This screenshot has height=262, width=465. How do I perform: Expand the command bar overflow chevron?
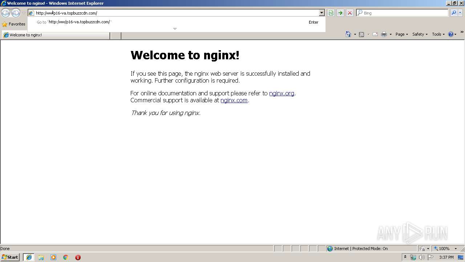click(462, 32)
